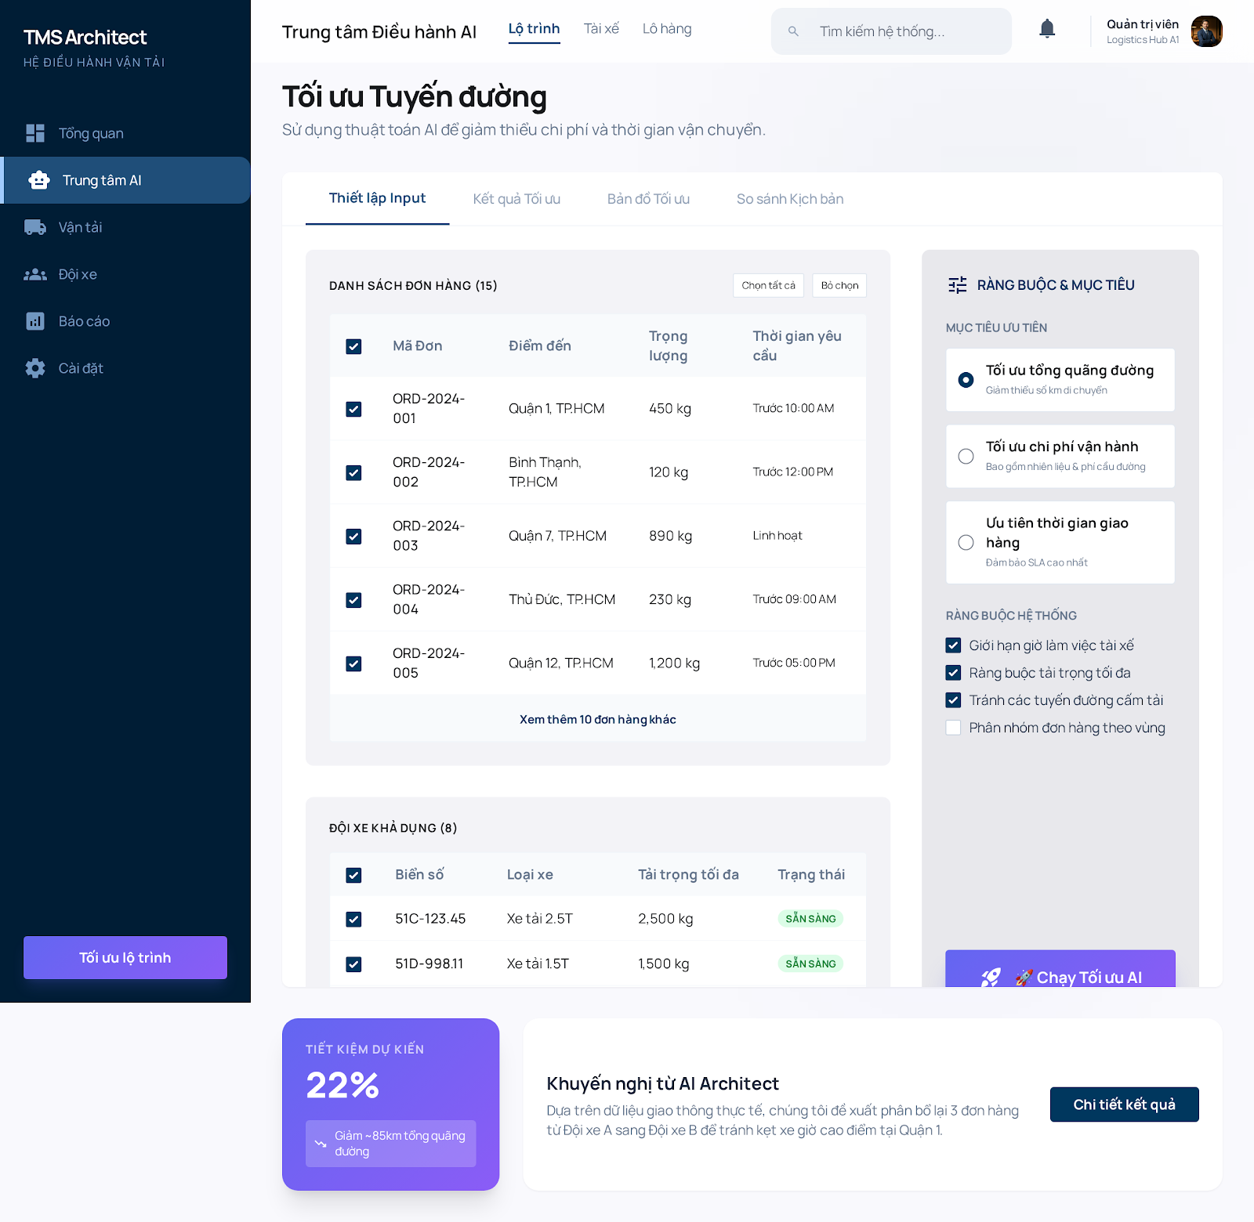Click the Giảm ~85km tổng quãng đường chip
Screen dimensions: 1254x1222
pyautogui.click(x=391, y=1144)
